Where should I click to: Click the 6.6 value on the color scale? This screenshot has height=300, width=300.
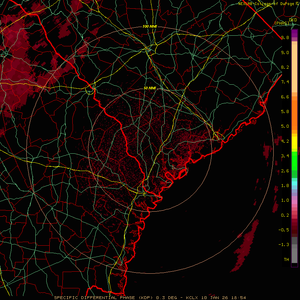click(x=285, y=97)
